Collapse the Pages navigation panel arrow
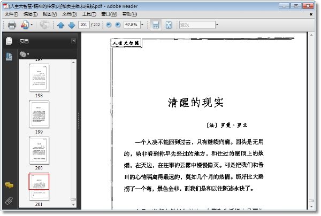321x216 pixels. pyautogui.click(x=73, y=41)
